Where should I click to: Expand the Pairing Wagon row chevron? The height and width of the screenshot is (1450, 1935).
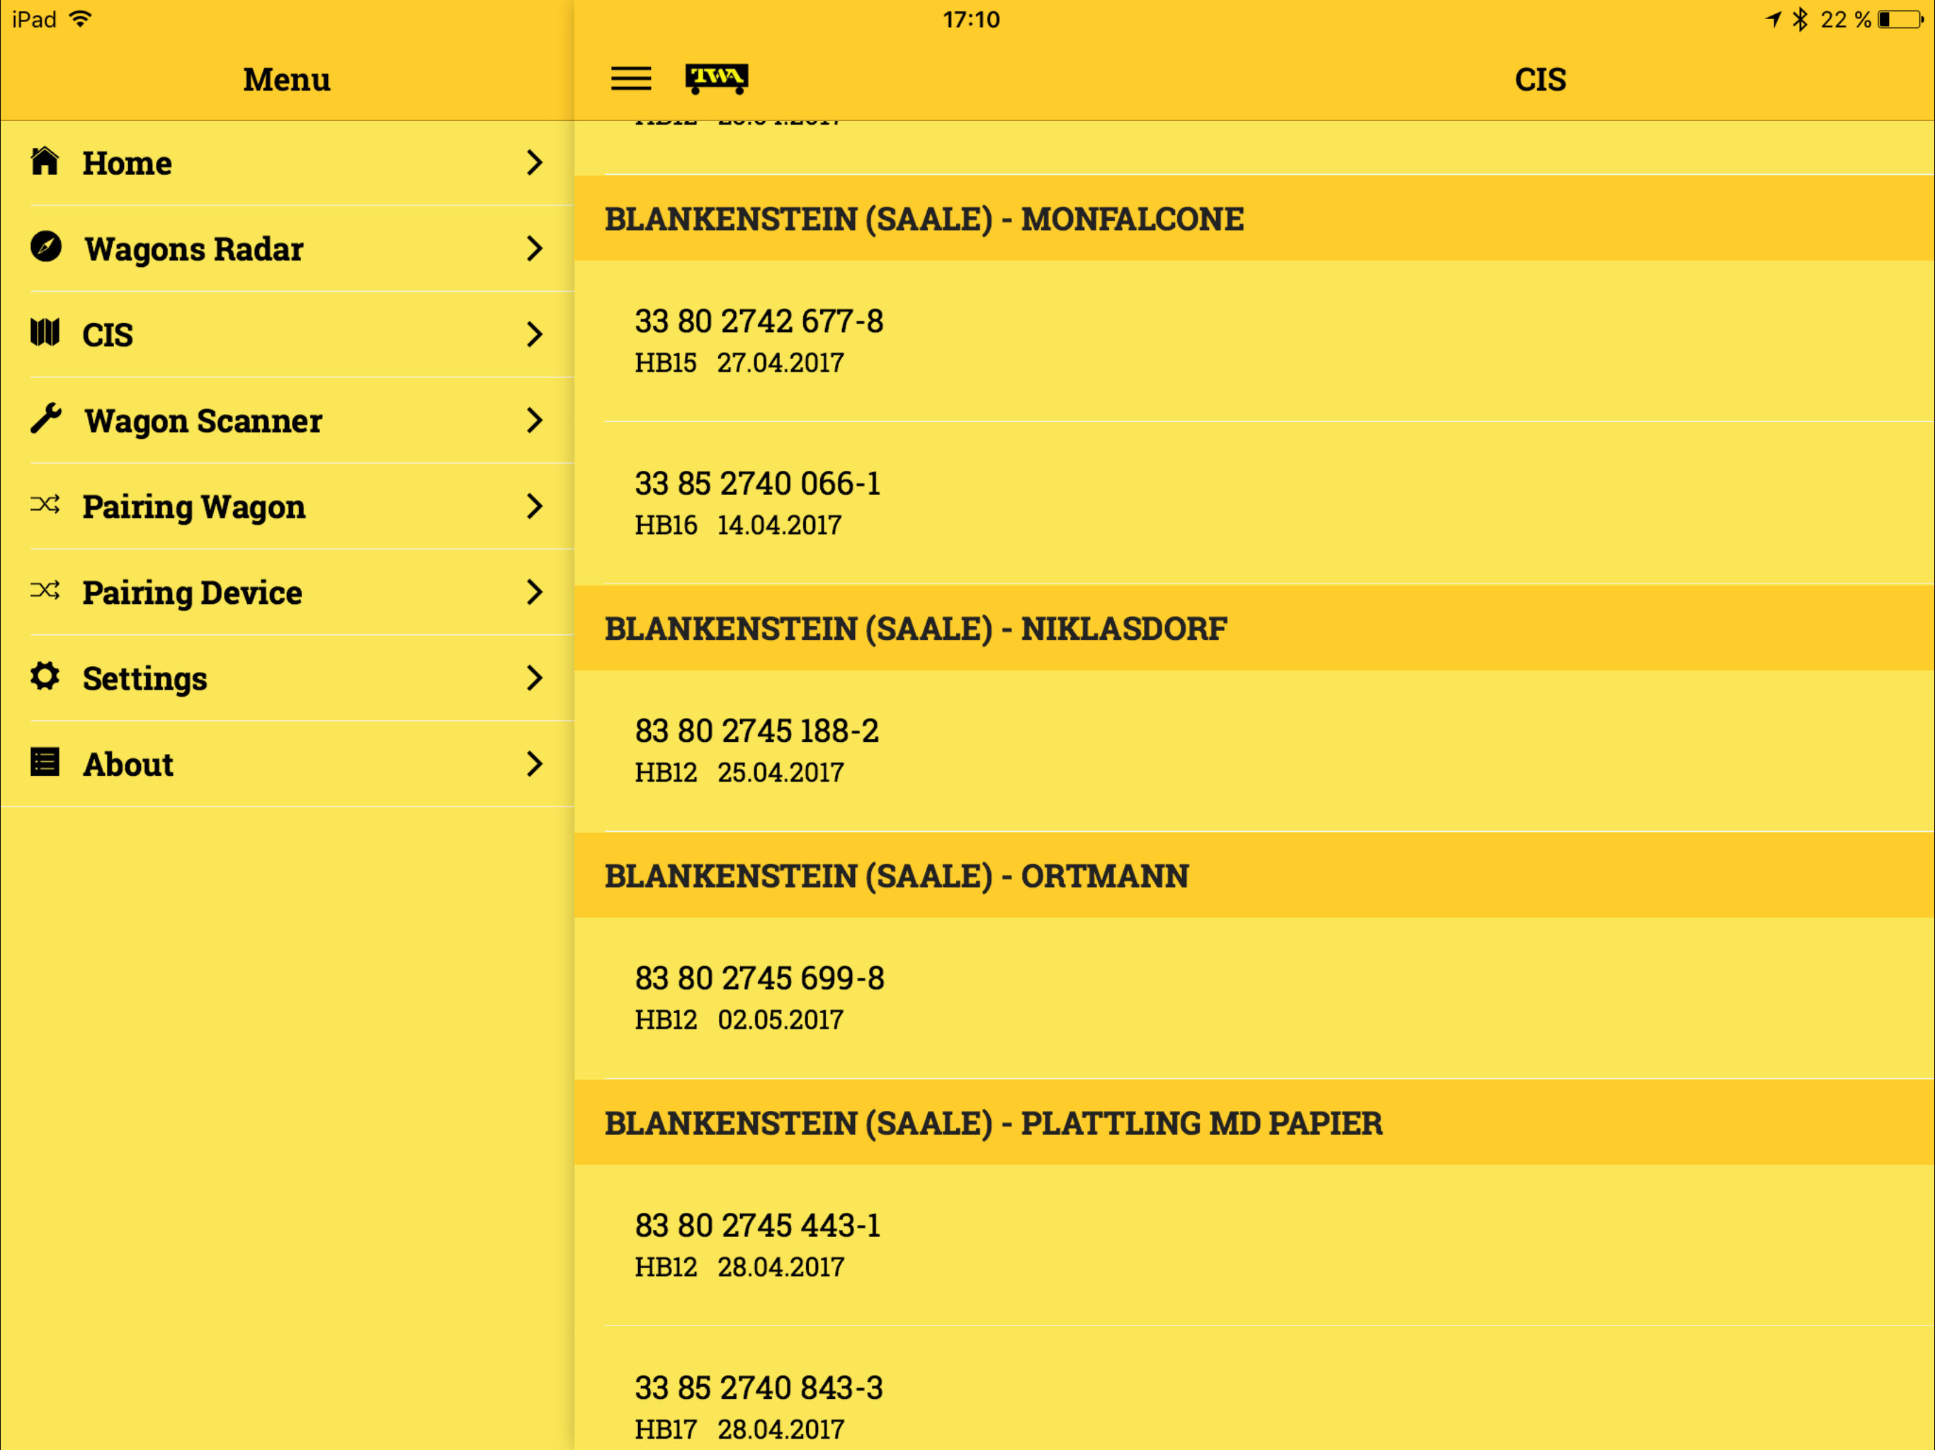[x=535, y=506]
